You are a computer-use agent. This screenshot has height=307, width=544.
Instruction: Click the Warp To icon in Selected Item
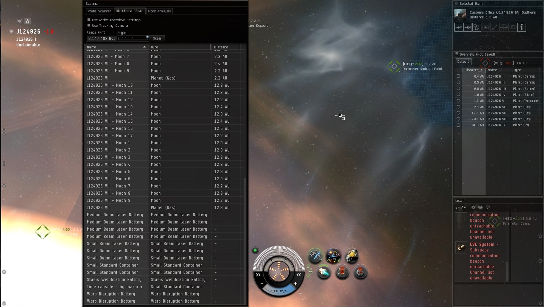pyautogui.click(x=468, y=27)
